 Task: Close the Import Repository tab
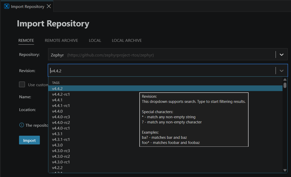click(49, 6)
